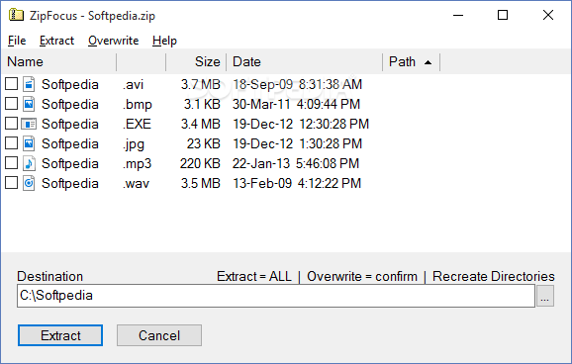Click the Destination path input field

(276, 296)
